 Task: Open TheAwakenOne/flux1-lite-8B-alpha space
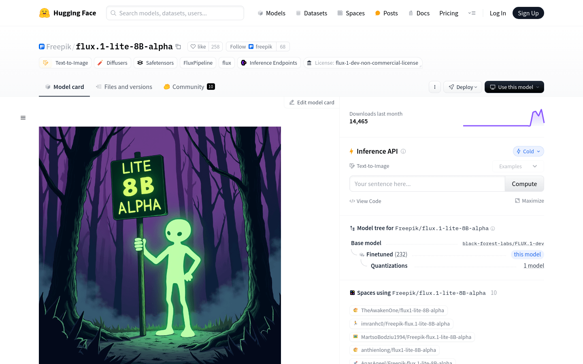(398, 310)
